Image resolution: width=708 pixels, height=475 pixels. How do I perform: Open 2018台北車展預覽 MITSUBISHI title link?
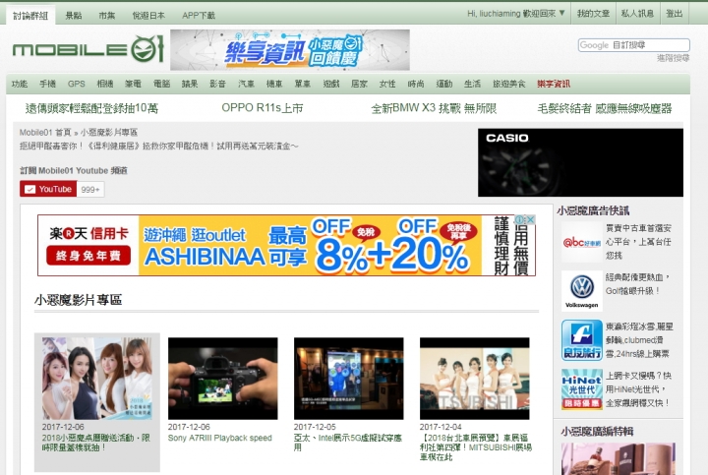point(476,447)
